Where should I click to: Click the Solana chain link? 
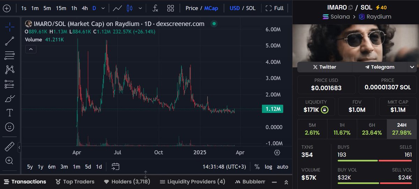click(x=336, y=16)
